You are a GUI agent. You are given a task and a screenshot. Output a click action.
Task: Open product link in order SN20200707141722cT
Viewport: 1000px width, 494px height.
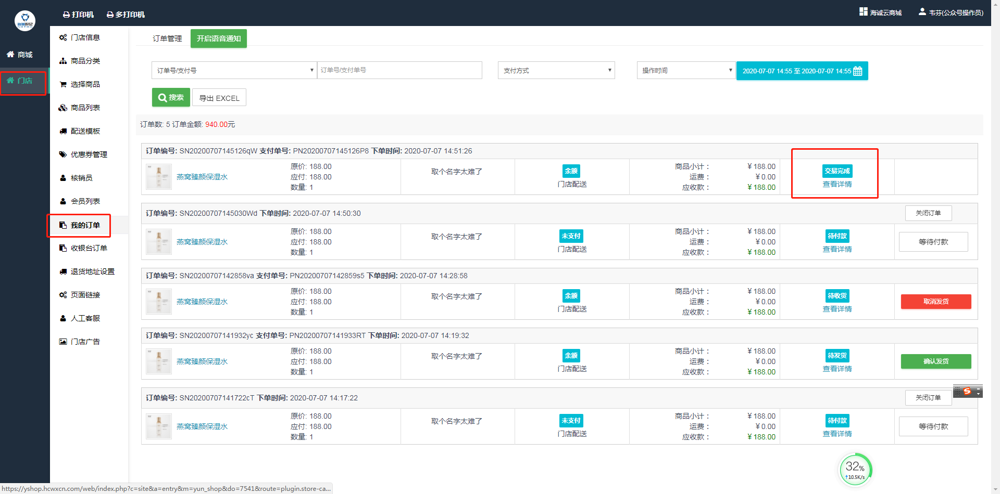pos(202,426)
